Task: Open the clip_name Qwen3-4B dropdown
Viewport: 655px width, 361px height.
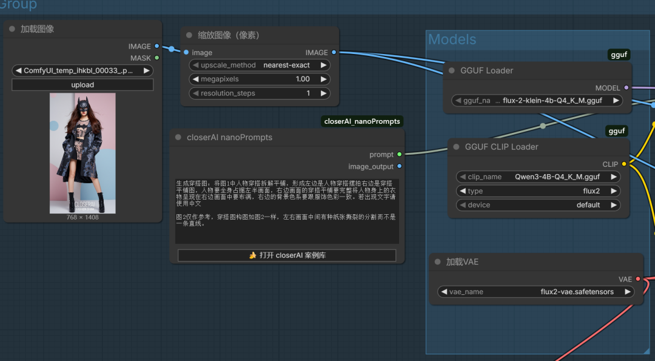Action: click(x=538, y=177)
